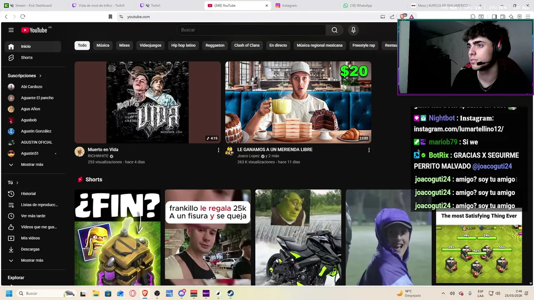Open the ¿FIN? Clash short thumbnail
The height and width of the screenshot is (300, 534).
click(x=118, y=237)
